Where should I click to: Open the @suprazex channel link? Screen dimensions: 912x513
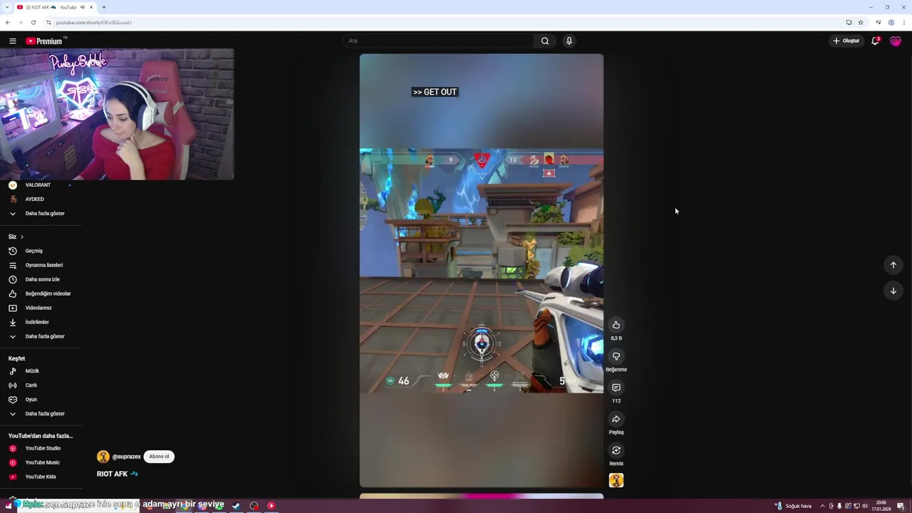[126, 457]
